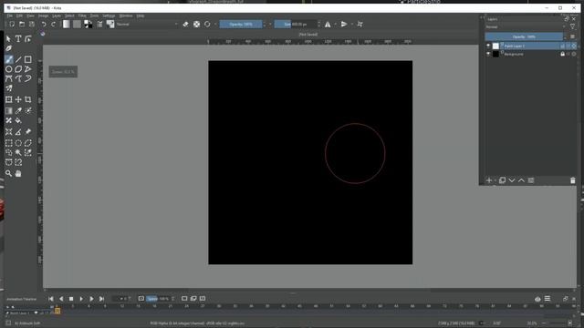Open the layer blending mode dropdown
Viewport: 584px width, 328px height.
click(x=526, y=26)
